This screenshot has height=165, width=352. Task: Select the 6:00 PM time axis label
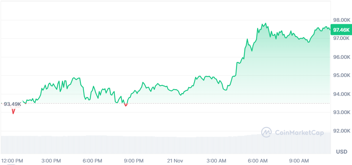click(x=92, y=160)
